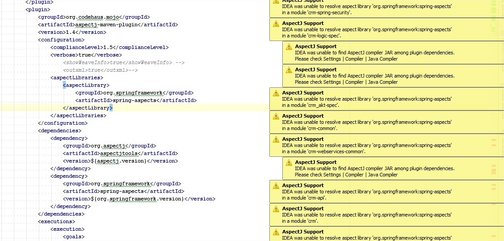Click spring-aspects artifactId inside aspectLibrary

click(136, 100)
